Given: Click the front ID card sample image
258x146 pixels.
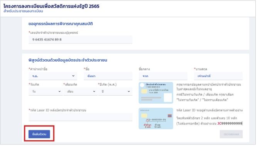Looking at the screenshot, I should (156, 93).
